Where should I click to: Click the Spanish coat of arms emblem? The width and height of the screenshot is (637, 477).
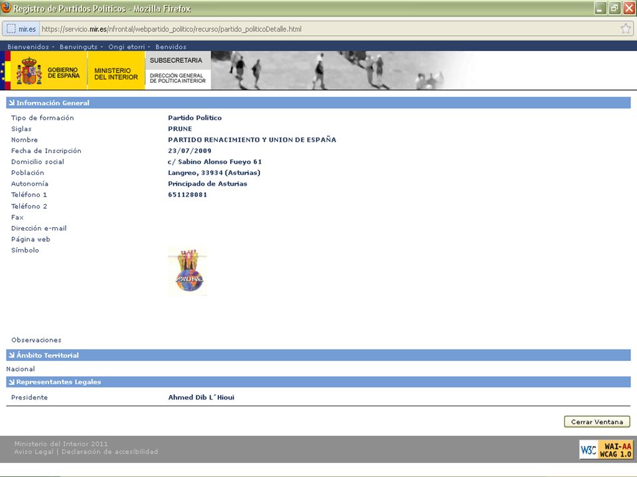coord(29,71)
